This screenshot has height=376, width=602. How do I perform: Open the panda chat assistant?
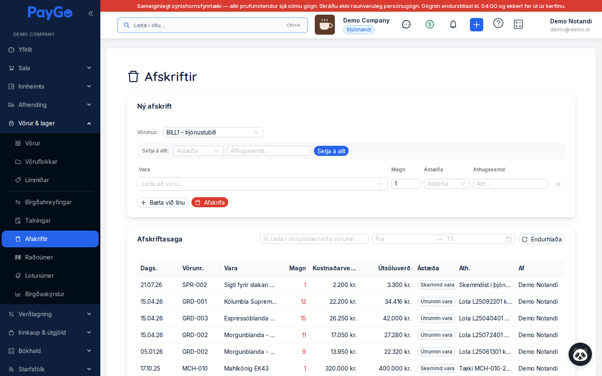pyautogui.click(x=580, y=354)
